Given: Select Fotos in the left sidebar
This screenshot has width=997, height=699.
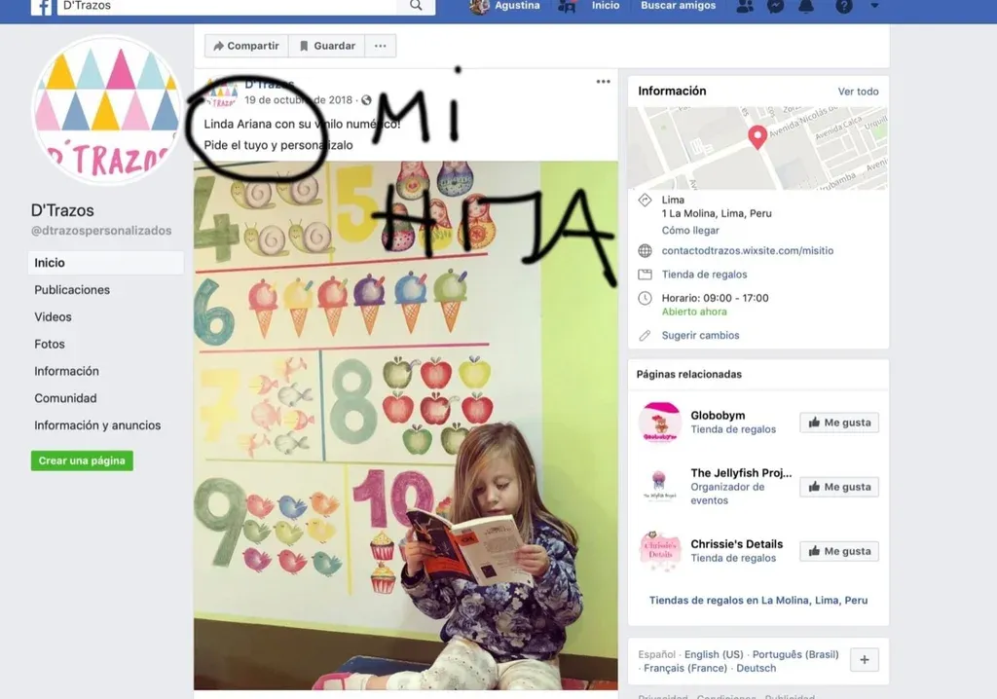Looking at the screenshot, I should tap(50, 344).
